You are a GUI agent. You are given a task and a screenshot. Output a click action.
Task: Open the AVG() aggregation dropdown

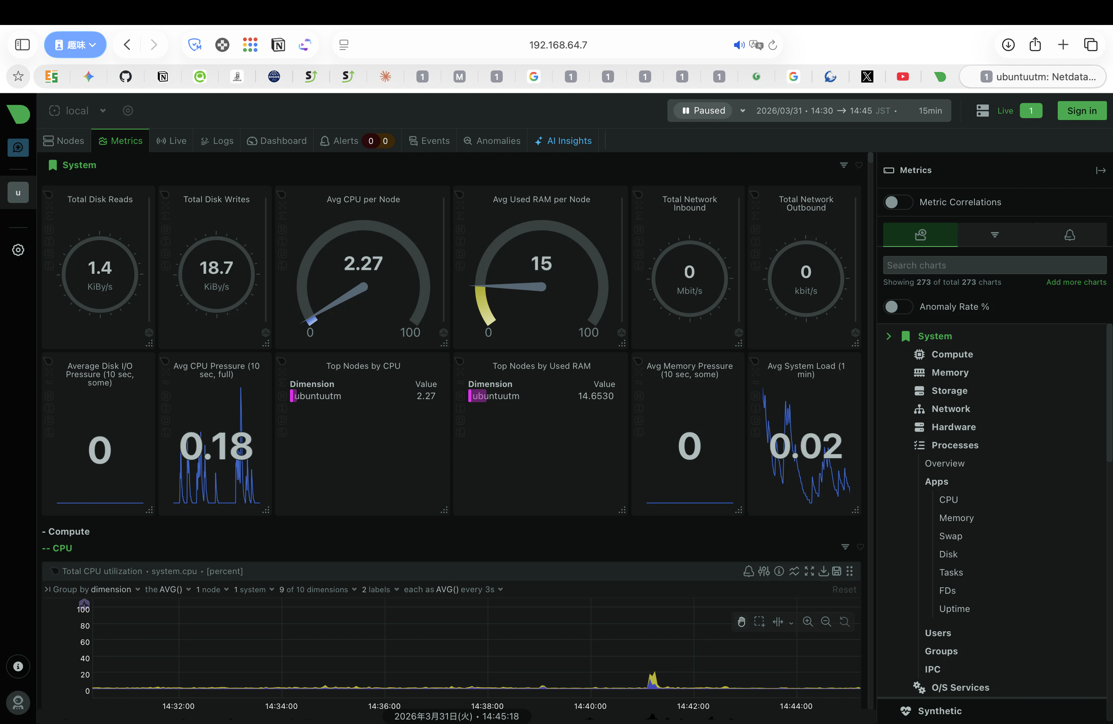168,589
